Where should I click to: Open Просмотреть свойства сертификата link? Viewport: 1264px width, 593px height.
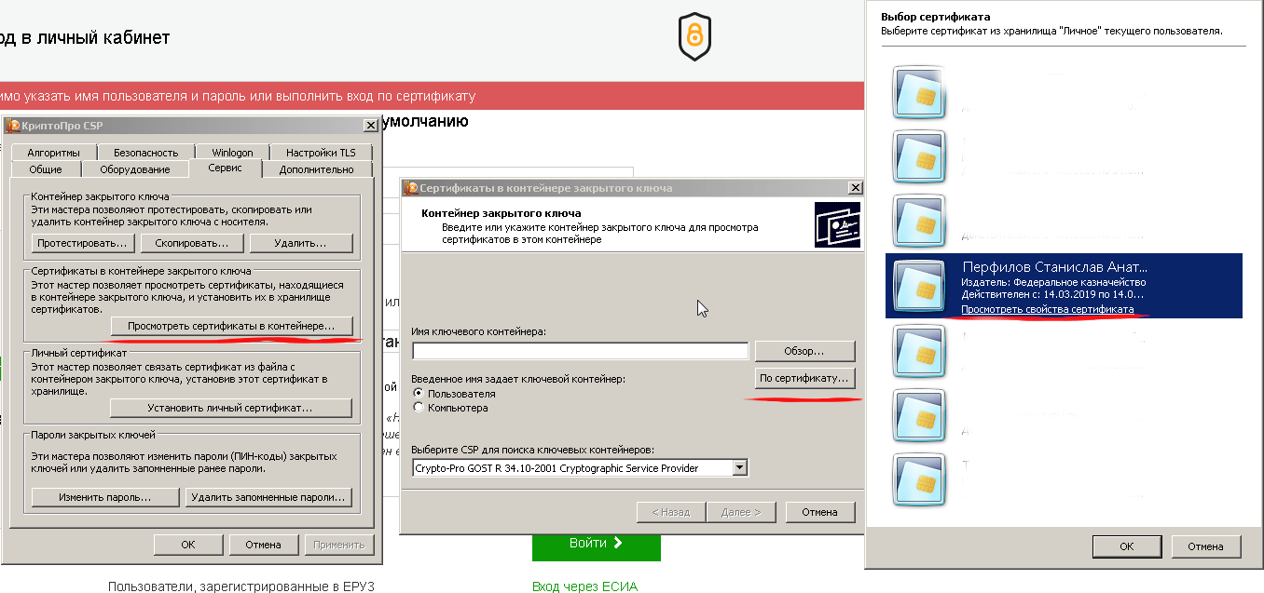[1047, 309]
